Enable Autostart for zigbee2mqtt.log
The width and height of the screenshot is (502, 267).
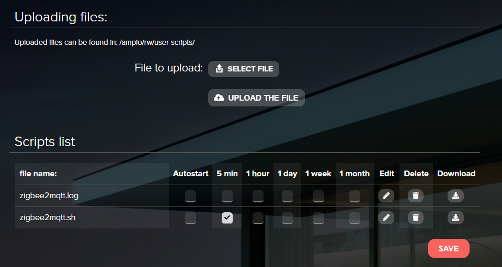coord(190,196)
